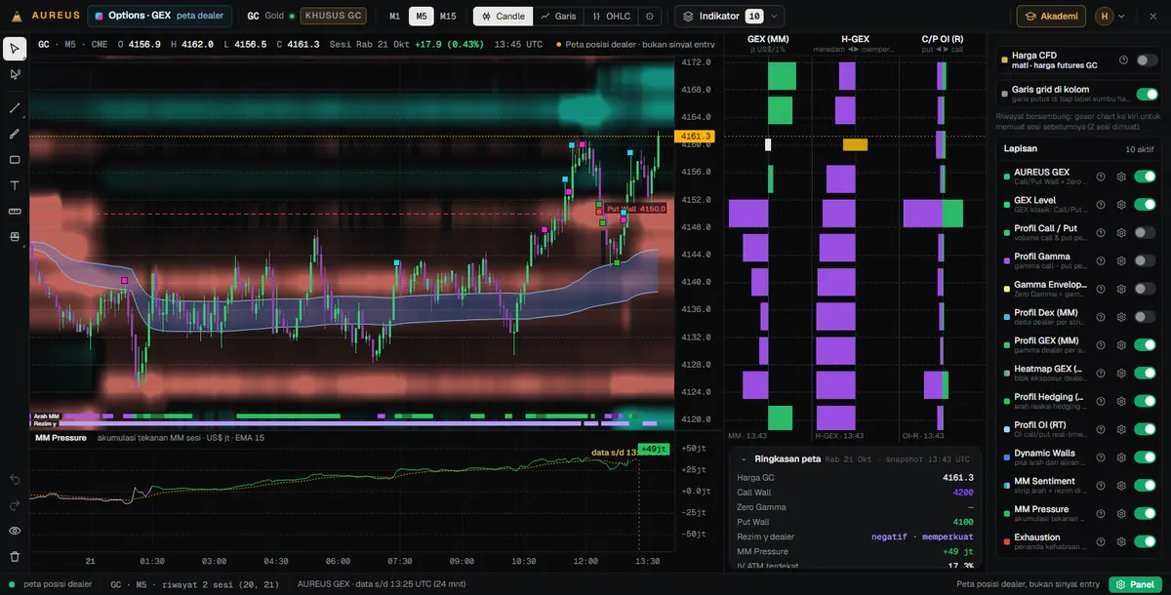Disable Garis grid di kolom switch
The height and width of the screenshot is (595, 1171).
point(1147,94)
